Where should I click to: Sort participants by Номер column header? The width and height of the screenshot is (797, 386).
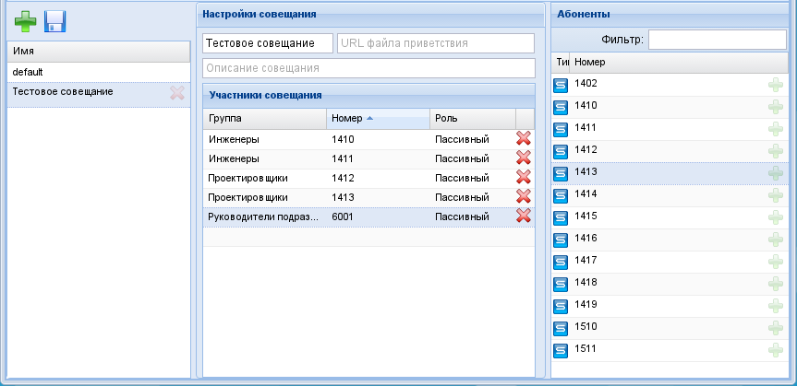[377, 119]
